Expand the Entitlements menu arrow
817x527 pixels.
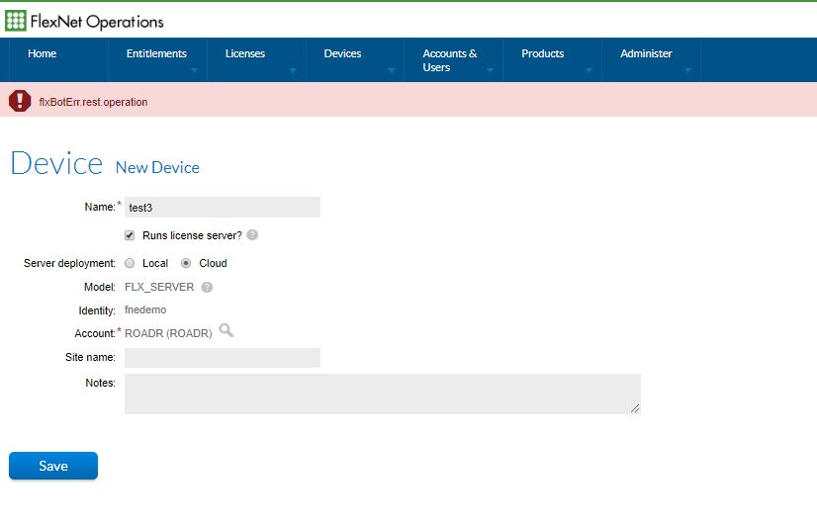(194, 70)
